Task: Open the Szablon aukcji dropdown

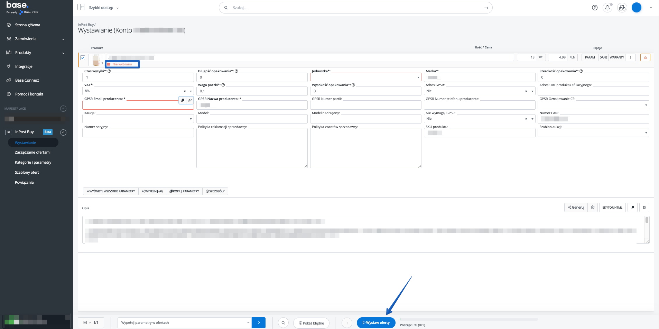Action: tap(593, 133)
